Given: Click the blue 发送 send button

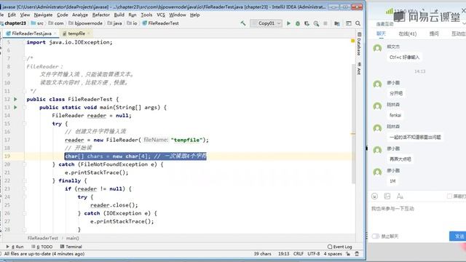Looking at the screenshot, I should coord(458,236).
